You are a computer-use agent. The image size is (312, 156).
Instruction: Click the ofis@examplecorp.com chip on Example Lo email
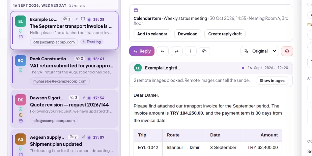tap(54, 42)
